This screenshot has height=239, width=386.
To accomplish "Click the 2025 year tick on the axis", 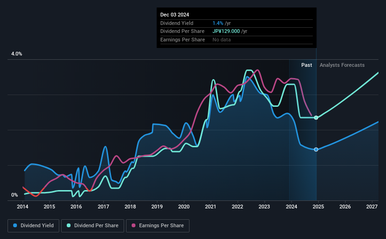I will pos(318,207).
